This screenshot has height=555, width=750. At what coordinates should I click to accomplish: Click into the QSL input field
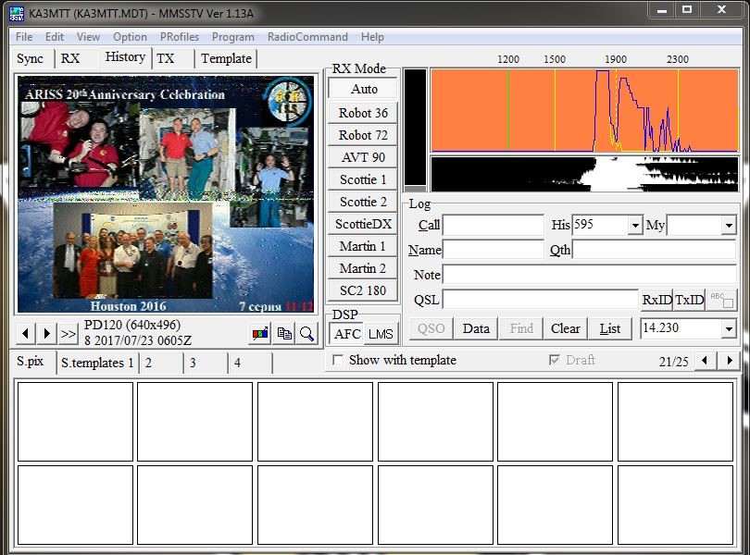541,300
